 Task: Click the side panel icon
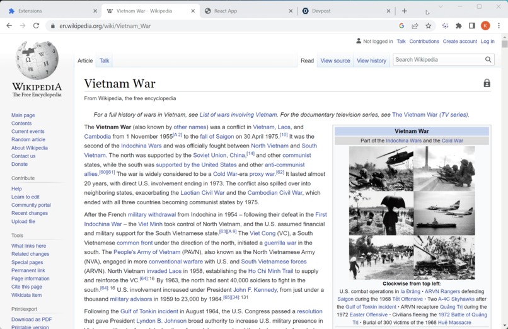pos(471,26)
